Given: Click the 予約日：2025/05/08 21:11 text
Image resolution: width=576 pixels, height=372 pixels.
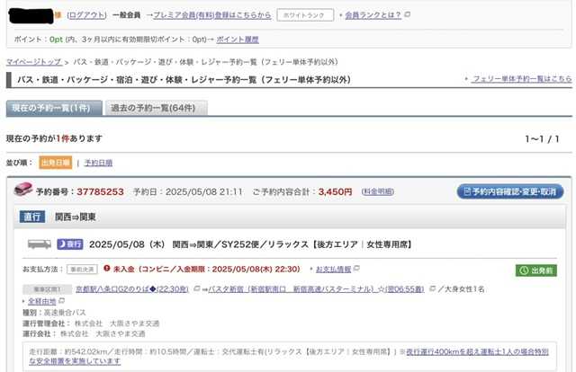Looking at the screenshot, I should (x=188, y=191).
